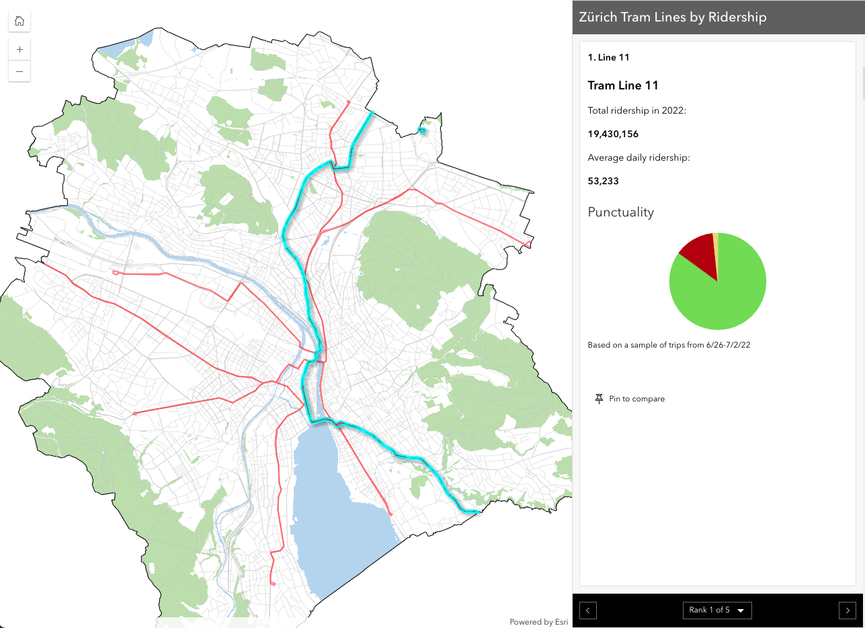The width and height of the screenshot is (865, 628).
Task: Click the southernmost red tram line terminus
Action: (273, 584)
